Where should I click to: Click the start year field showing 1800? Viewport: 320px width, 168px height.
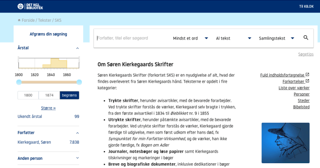(28, 95)
